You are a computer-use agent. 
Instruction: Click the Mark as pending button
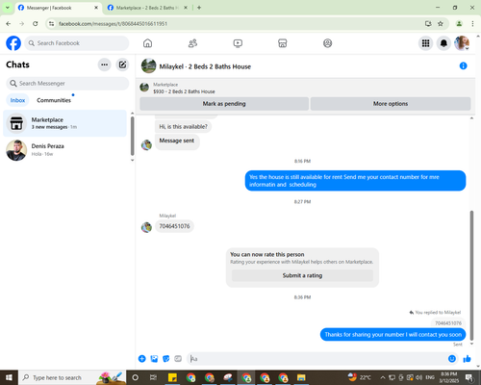[224, 104]
